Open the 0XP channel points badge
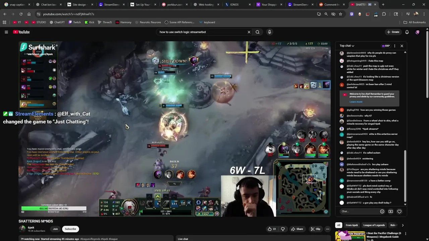The image size is (429, 241). click(386, 46)
